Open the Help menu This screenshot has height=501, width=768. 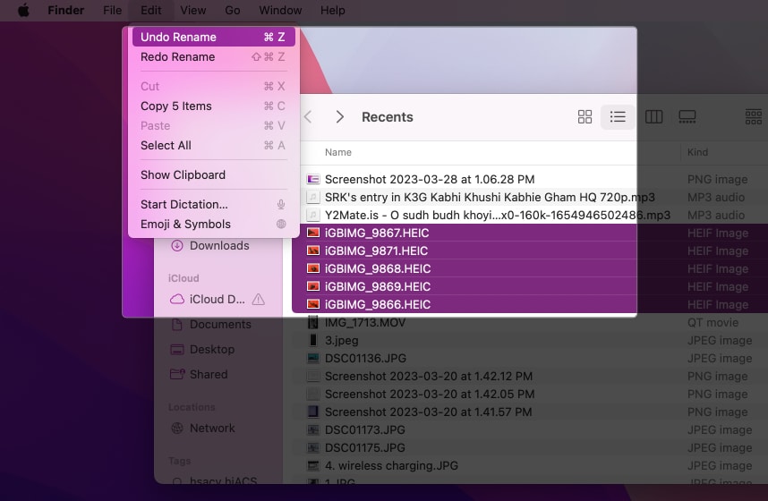333,10
